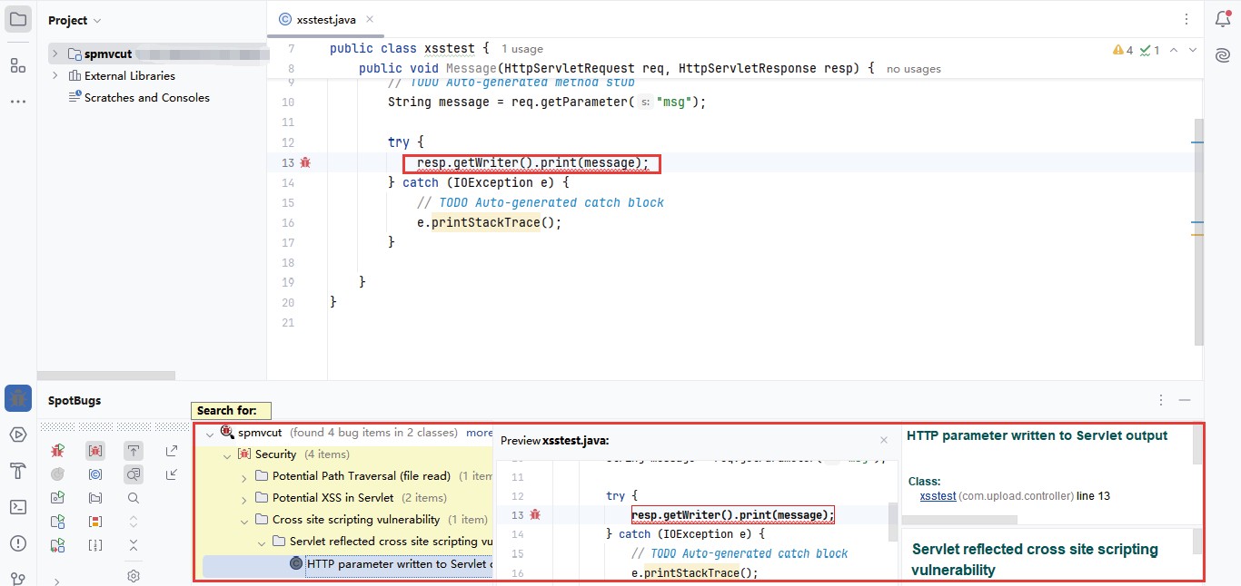The height and width of the screenshot is (586, 1241).
Task: Expand Potential Path Traversal (file read)
Action: (x=244, y=476)
